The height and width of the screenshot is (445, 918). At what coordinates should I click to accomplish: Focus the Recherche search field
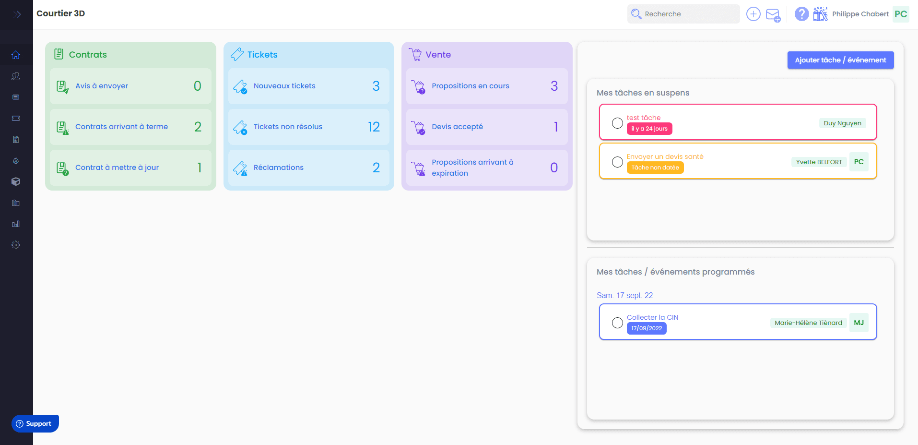point(686,14)
